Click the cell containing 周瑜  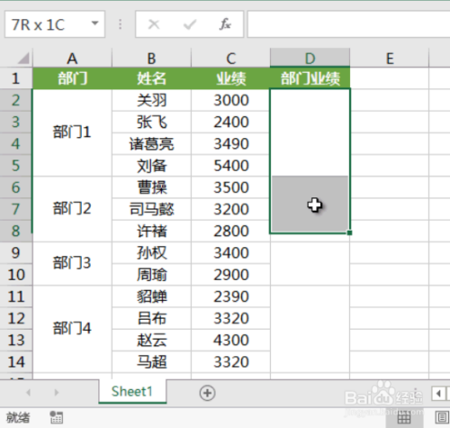[x=151, y=275]
